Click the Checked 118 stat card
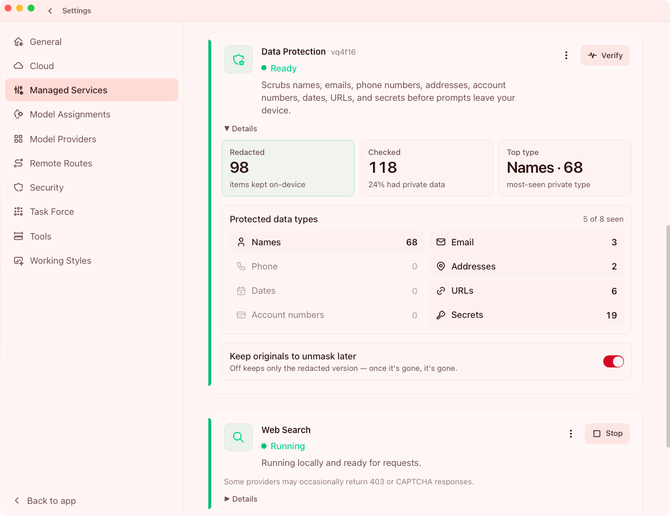Screen dimensions: 670x516 point(427,168)
